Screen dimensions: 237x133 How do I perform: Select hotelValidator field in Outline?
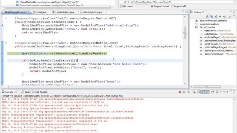[219, 34]
